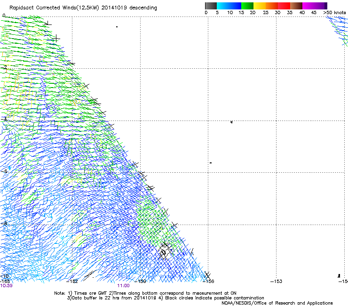The image size is (348, 306).
Task: Click the longitude label '-153'
Action: point(277,282)
